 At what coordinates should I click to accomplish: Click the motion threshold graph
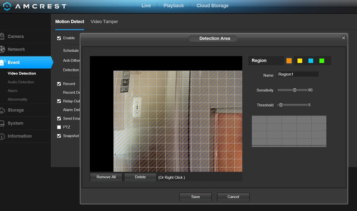click(289, 131)
